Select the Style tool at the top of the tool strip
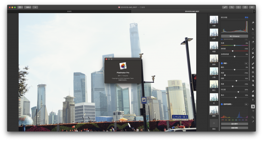 (x=253, y=22)
